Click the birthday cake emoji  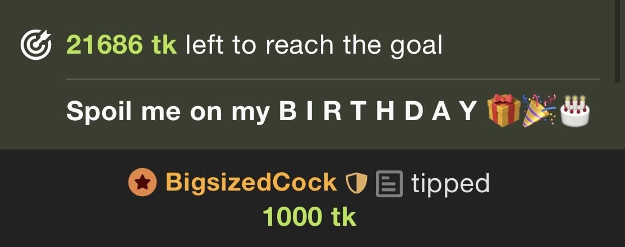pos(575,111)
